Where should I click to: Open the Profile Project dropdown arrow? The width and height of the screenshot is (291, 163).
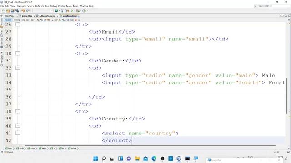click(87, 11)
